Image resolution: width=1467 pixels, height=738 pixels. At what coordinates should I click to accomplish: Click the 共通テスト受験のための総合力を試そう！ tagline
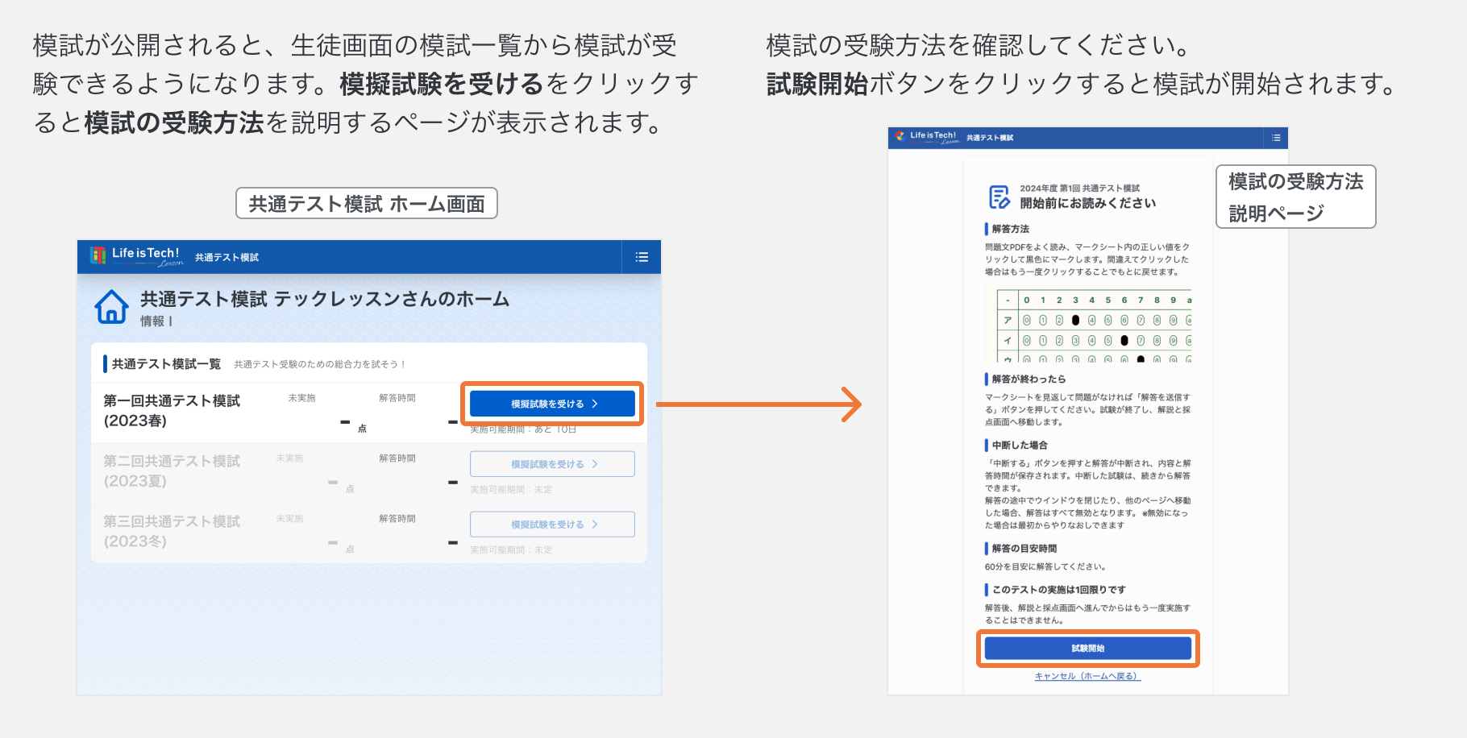pyautogui.click(x=320, y=364)
